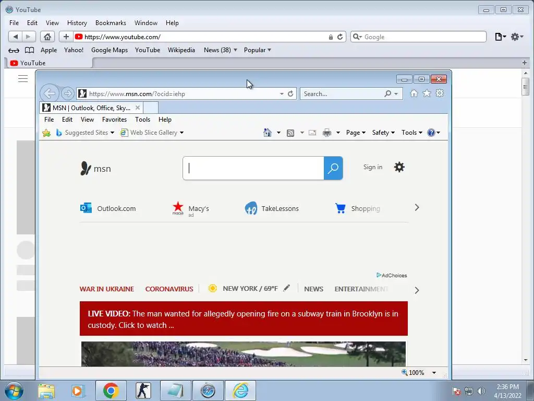Open the LIVE VIDEO Brooklyn subway banner
Image resolution: width=534 pixels, height=401 pixels.
coord(244,319)
